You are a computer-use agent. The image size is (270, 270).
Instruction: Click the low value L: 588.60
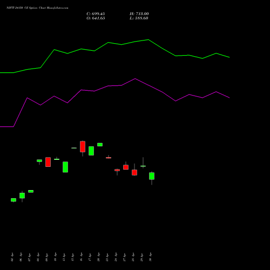point(139,18)
